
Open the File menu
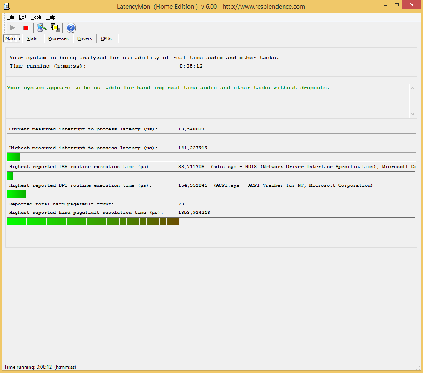tap(11, 17)
